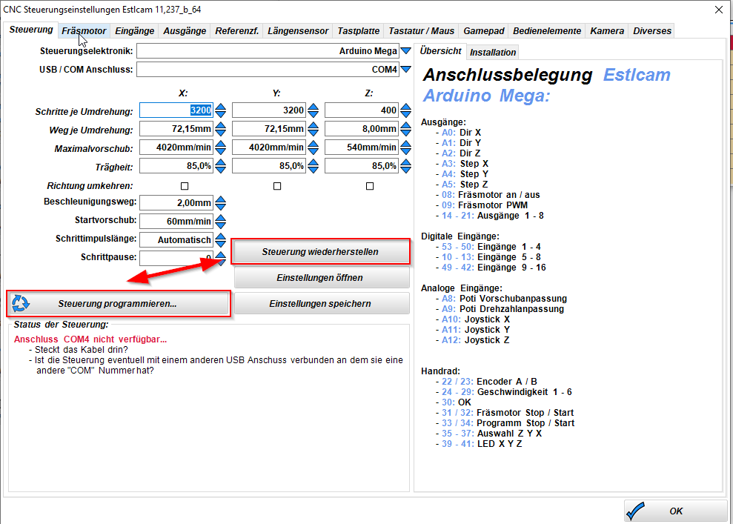The height and width of the screenshot is (524, 733).
Task: Select the Tastatur / Maus tab
Action: coord(422,31)
